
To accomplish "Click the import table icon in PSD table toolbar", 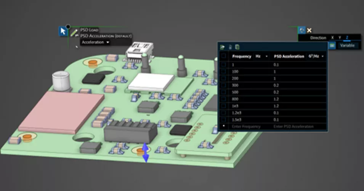I will point(222,47).
